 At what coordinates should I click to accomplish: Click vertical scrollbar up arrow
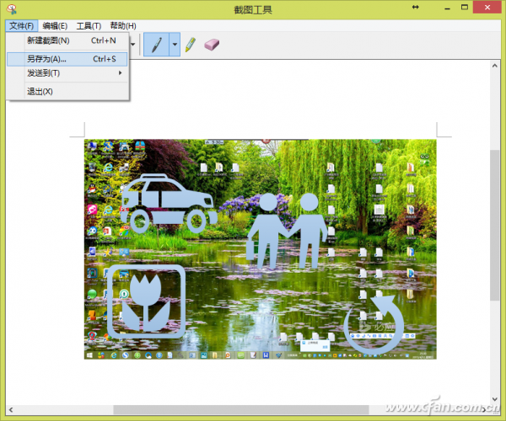(495, 66)
